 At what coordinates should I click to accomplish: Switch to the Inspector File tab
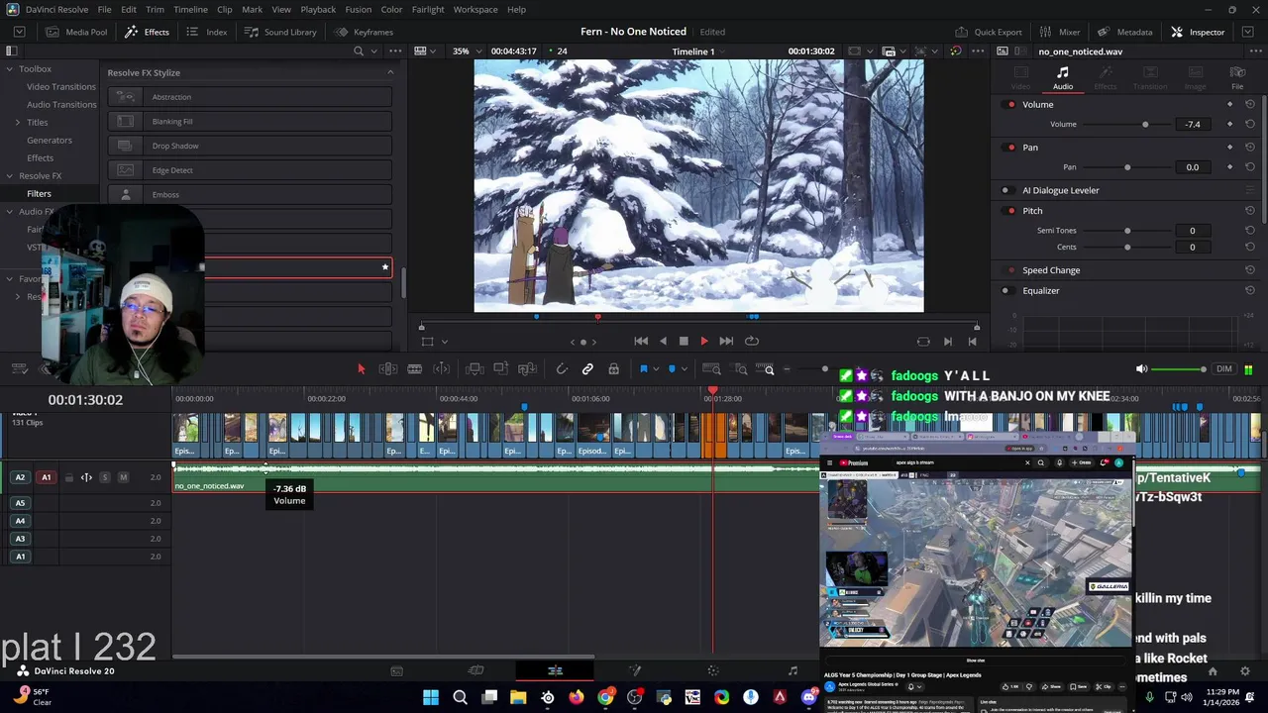(1237, 78)
